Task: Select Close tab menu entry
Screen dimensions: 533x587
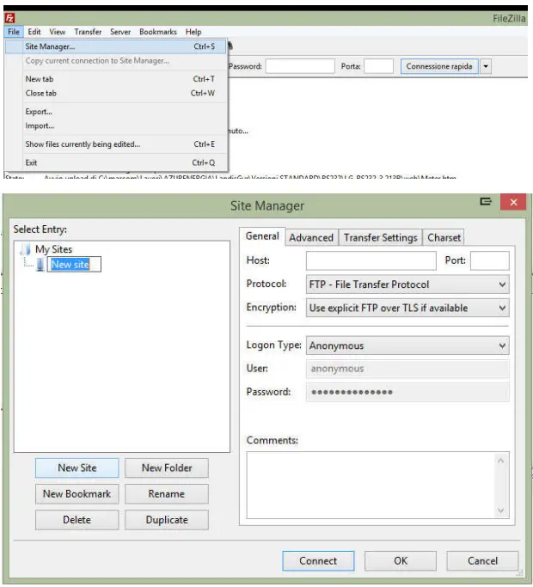Action: pos(116,93)
